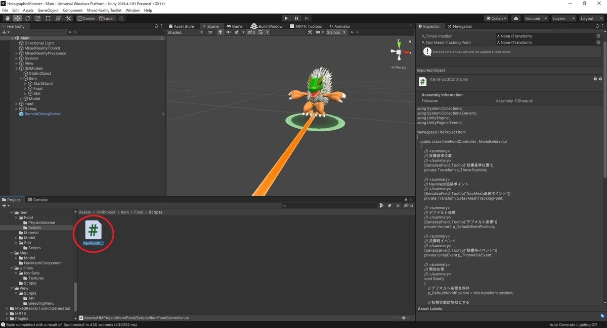Select the Rotate tool
Screen dimensions: 607x328
coord(27,18)
